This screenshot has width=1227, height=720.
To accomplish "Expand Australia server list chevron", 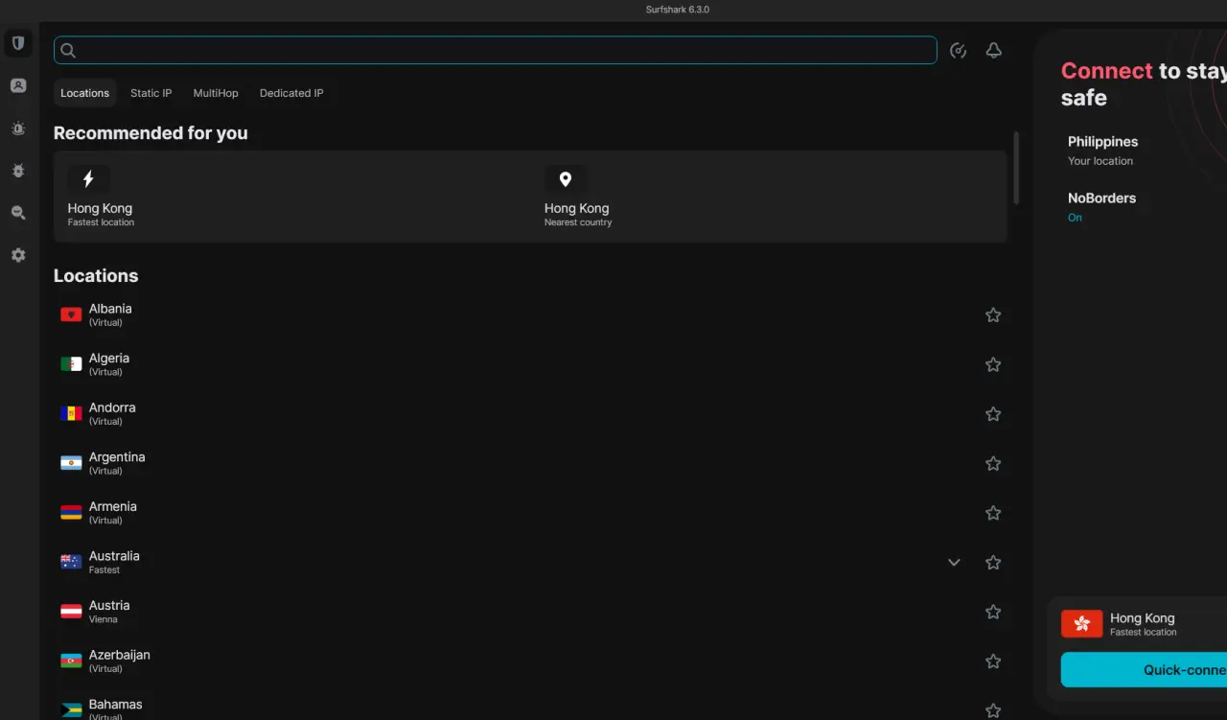I will 954,563.
